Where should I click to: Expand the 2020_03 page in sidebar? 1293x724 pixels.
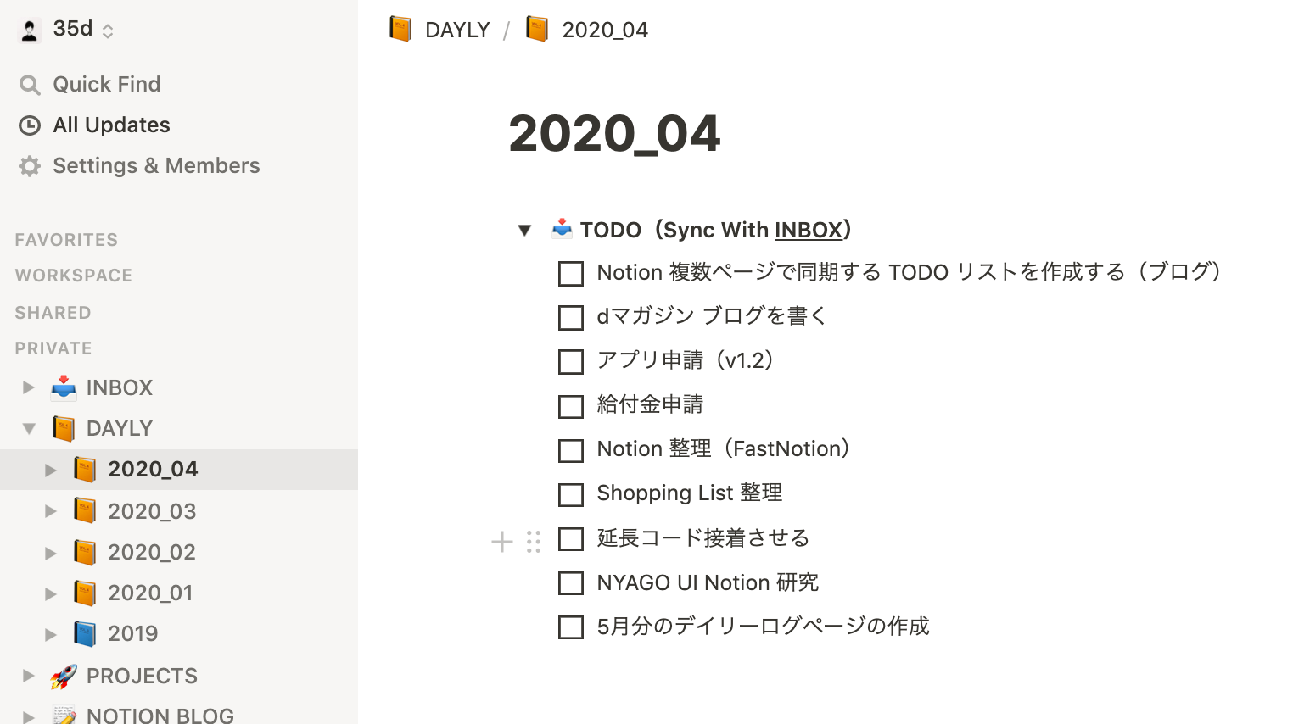51,511
